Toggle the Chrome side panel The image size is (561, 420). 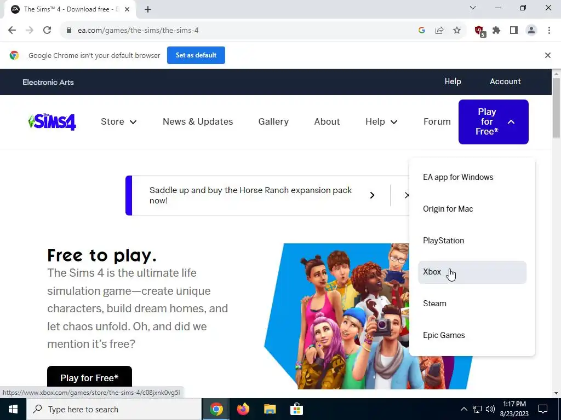pos(514,31)
